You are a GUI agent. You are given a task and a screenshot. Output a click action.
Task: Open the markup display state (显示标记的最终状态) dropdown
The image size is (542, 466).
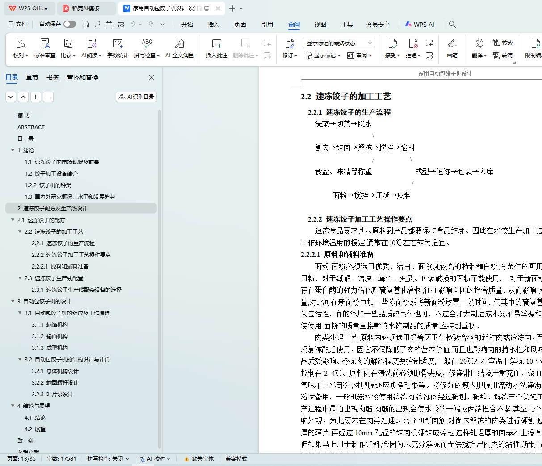coord(338,43)
